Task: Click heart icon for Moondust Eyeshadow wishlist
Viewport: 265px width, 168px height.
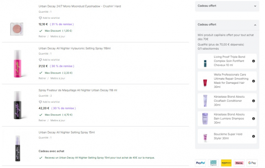Action: 40,18
